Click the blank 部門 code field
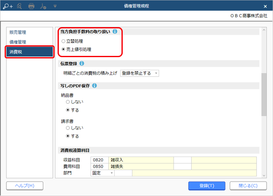 123,173
